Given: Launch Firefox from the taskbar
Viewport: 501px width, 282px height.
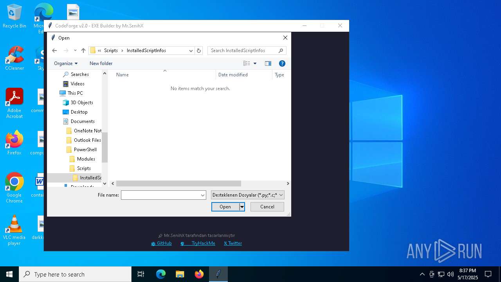Looking at the screenshot, I should click(199, 274).
